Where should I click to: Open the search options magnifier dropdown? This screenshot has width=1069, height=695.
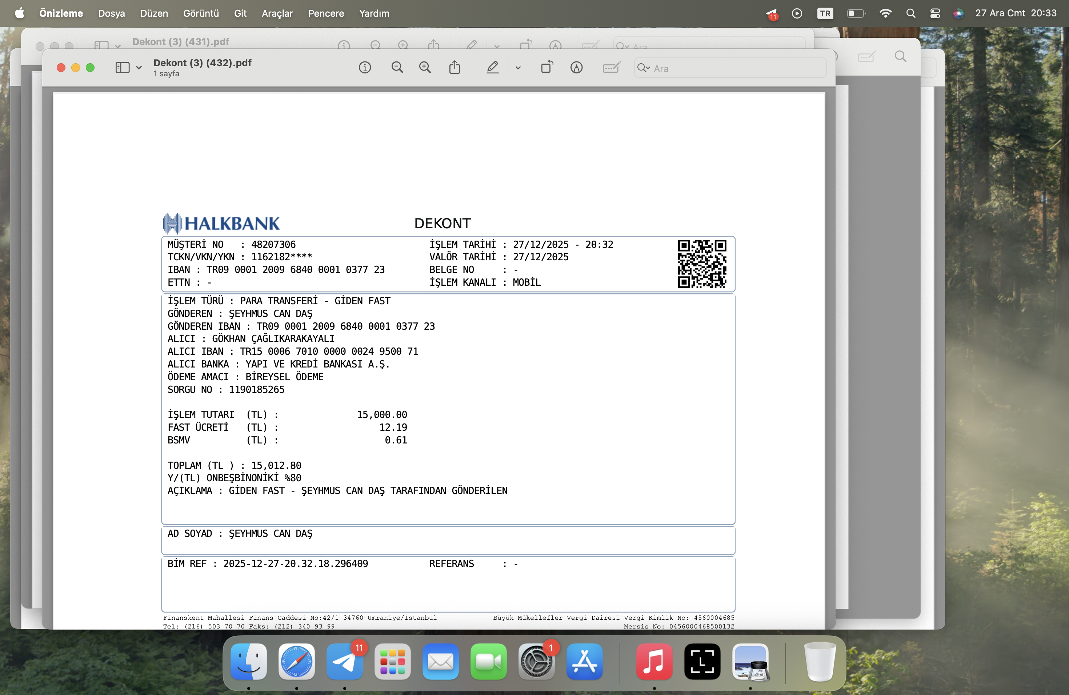[x=644, y=68]
